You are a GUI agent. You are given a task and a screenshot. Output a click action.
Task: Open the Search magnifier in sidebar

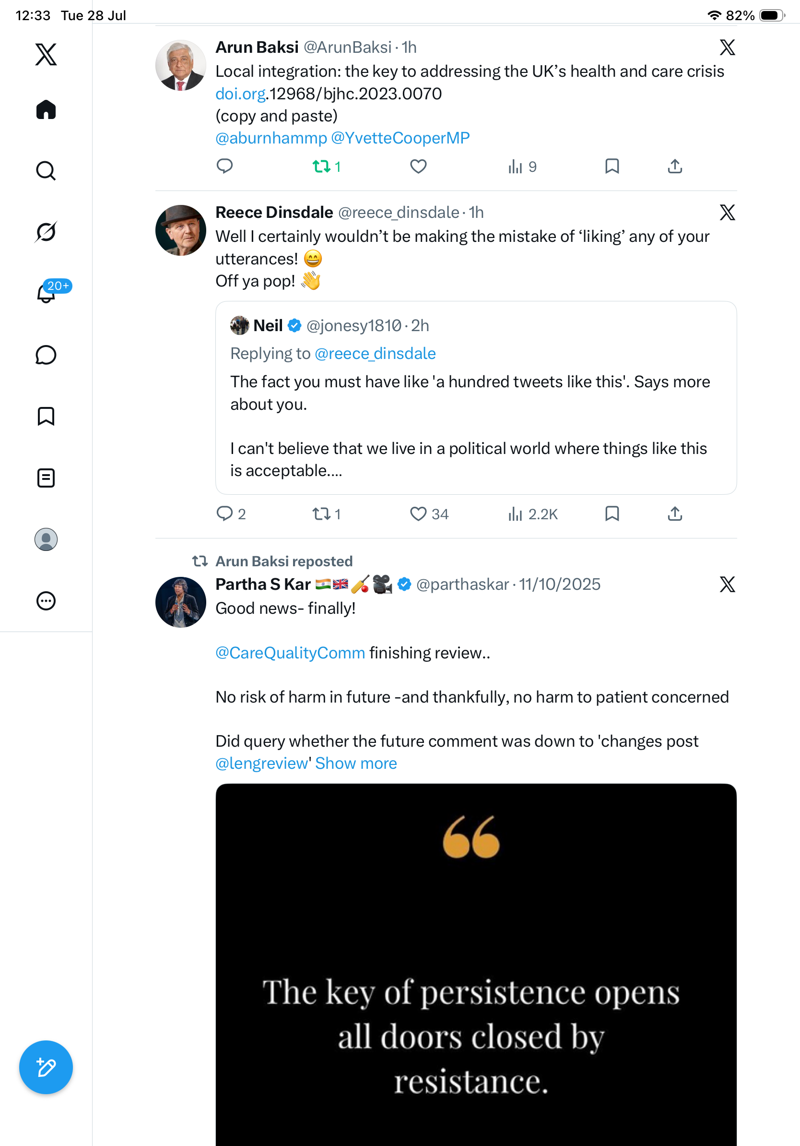tap(46, 171)
